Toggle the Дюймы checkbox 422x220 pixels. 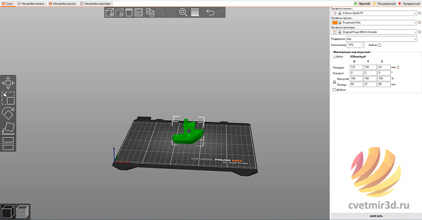click(334, 90)
